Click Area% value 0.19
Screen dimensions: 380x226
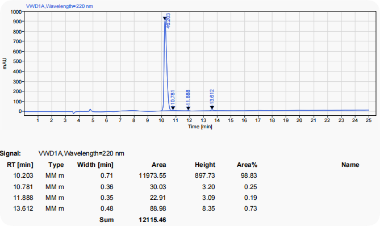pos(250,198)
